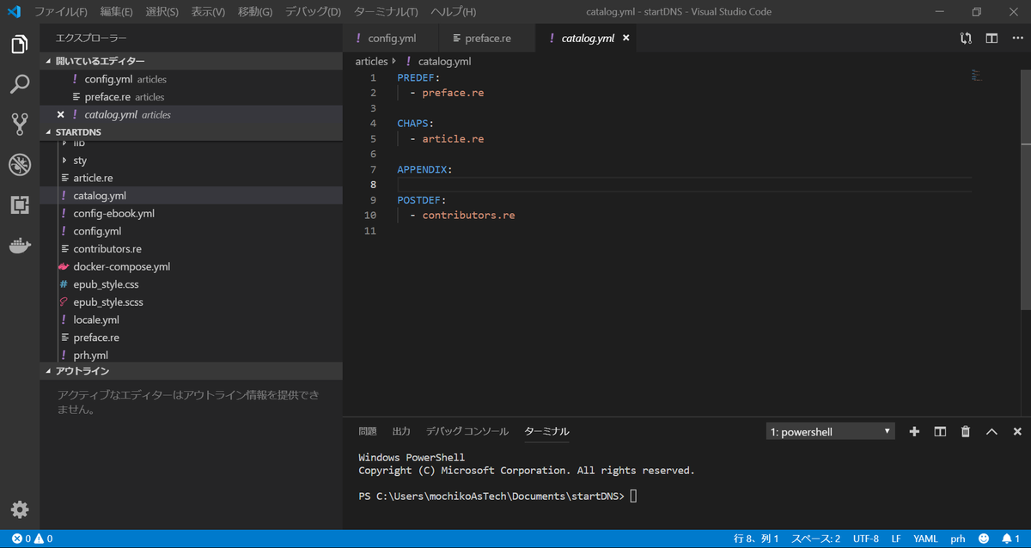Open locale.yml in the file tree
1031x548 pixels.
[96, 320]
